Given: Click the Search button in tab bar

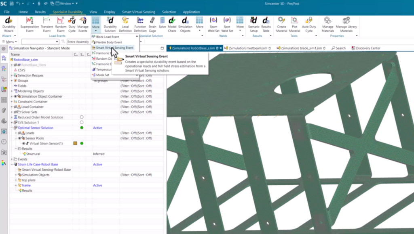Looking at the screenshot, I should pos(338,48).
